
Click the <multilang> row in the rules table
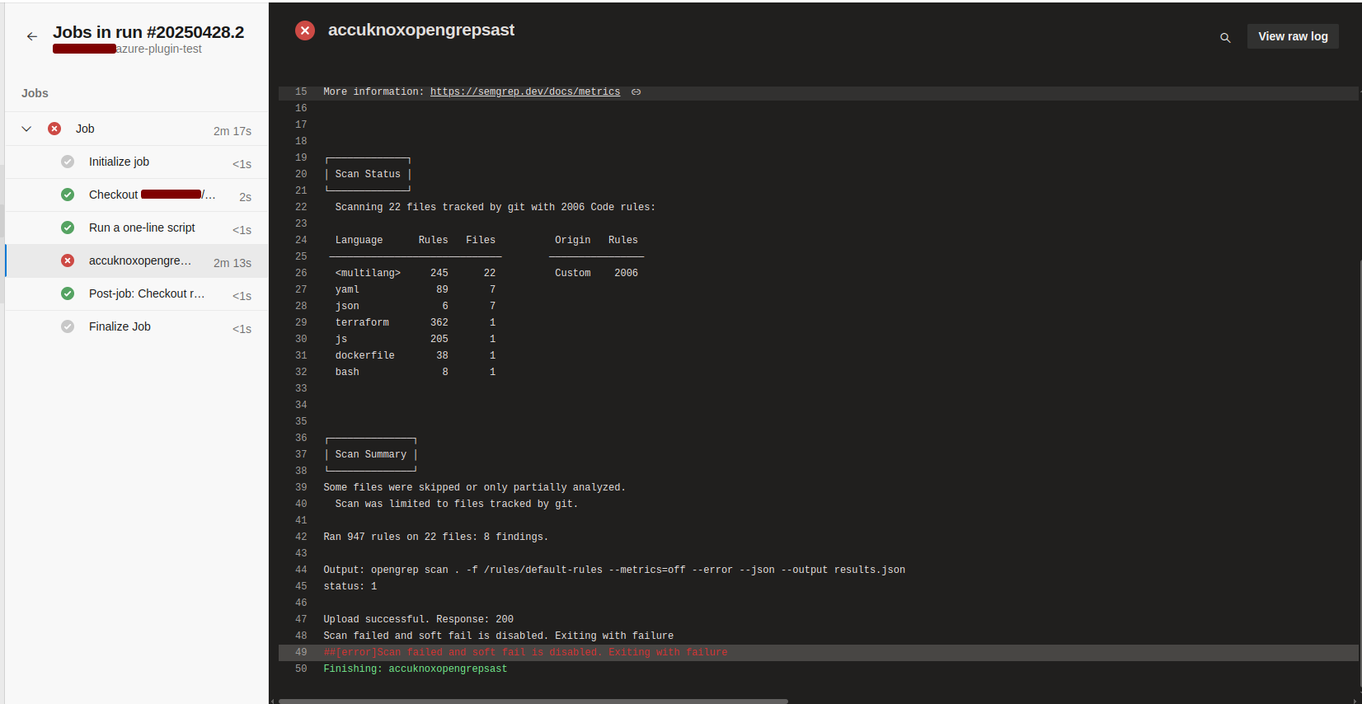pyautogui.click(x=416, y=273)
